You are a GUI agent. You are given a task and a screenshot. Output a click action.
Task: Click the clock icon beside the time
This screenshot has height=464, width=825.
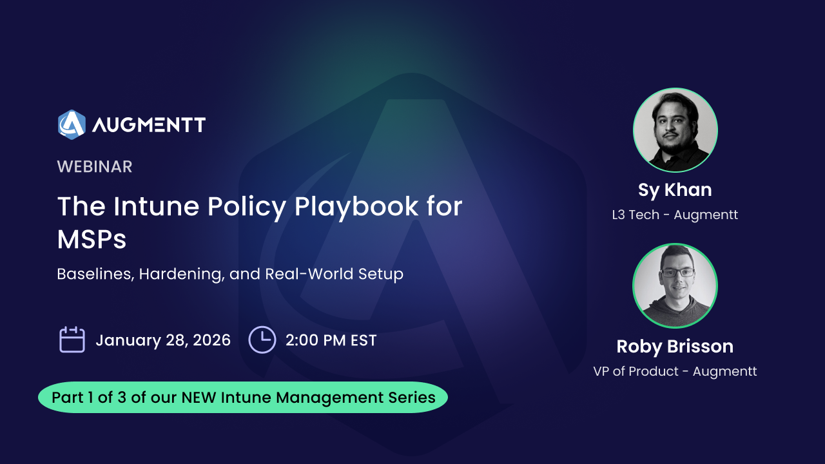coord(262,340)
